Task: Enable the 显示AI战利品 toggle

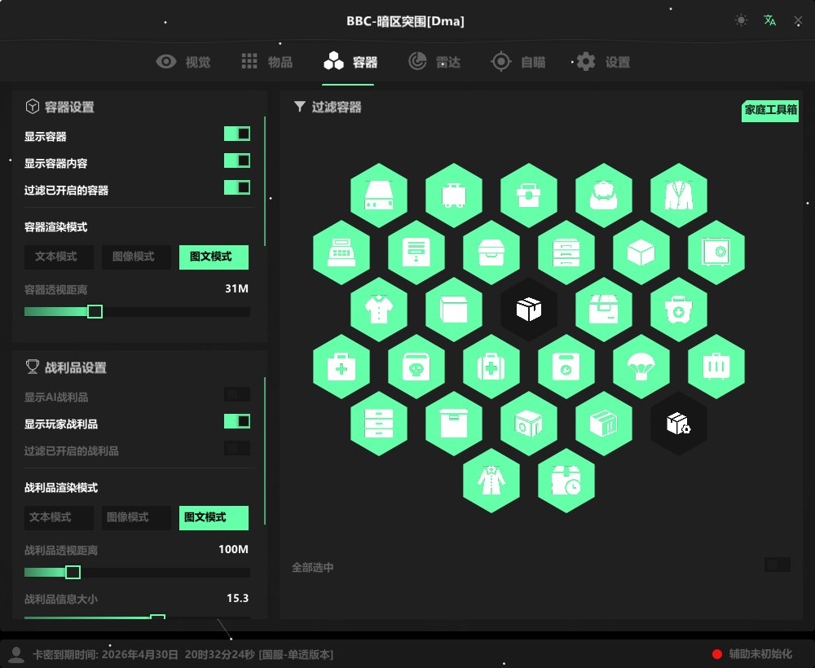Action: (237, 394)
